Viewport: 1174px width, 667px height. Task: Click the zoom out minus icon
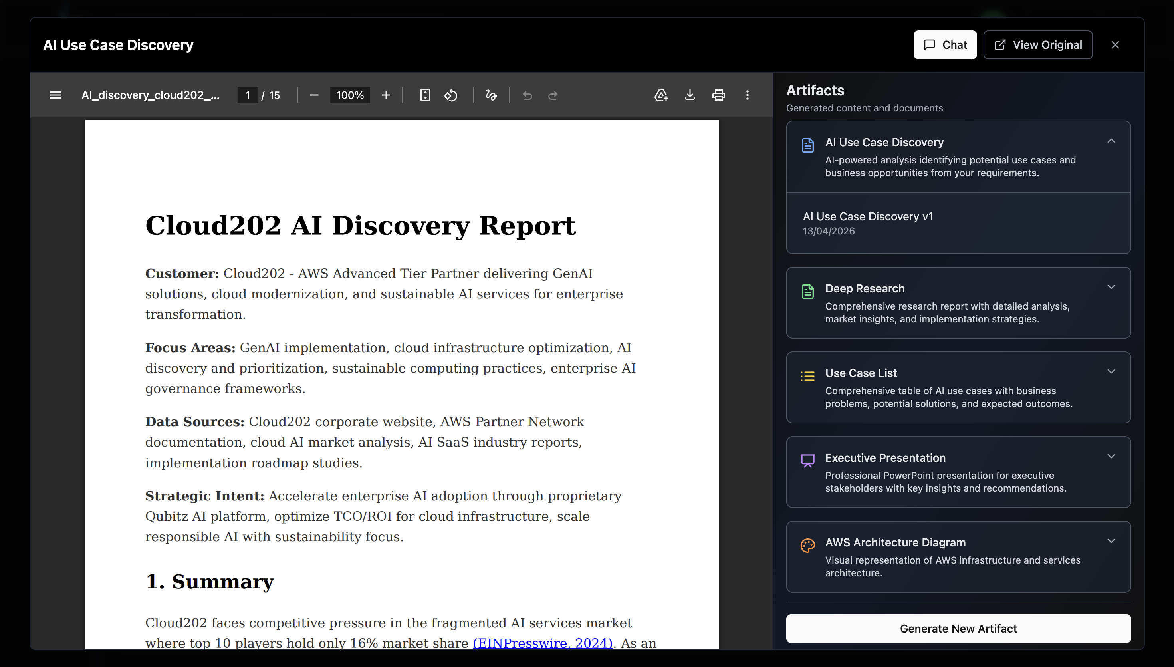[314, 95]
